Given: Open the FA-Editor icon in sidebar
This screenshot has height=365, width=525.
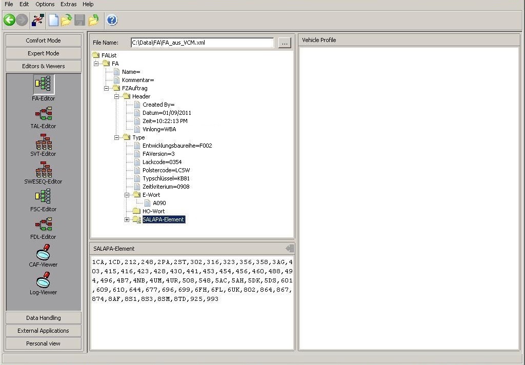Looking at the screenshot, I should tap(44, 85).
